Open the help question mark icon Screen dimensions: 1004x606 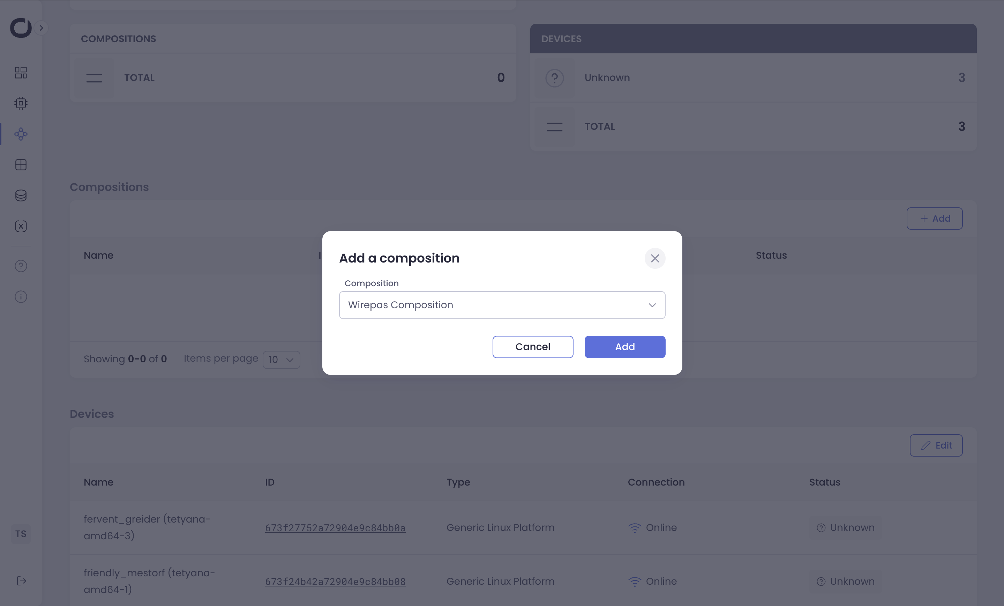coord(21,266)
